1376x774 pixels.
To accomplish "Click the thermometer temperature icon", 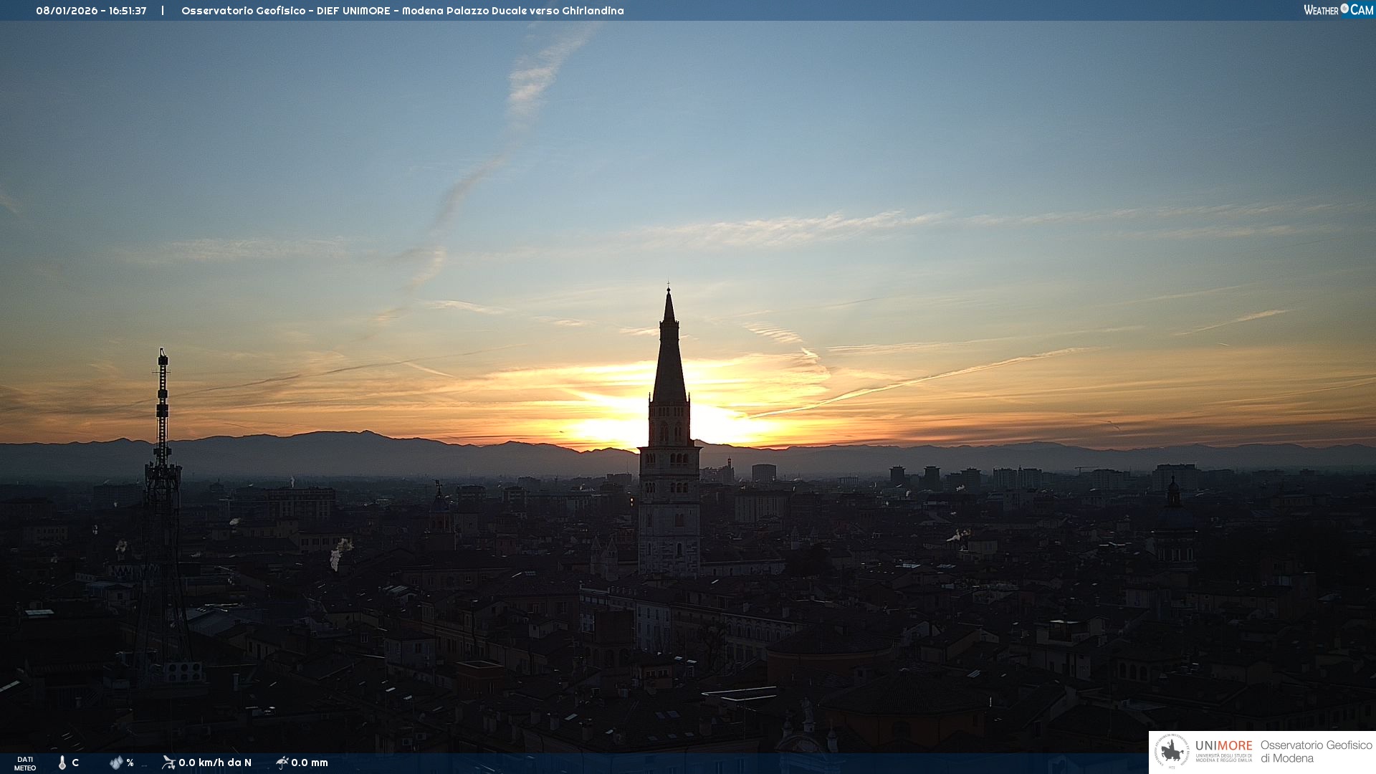I will pos(62,763).
